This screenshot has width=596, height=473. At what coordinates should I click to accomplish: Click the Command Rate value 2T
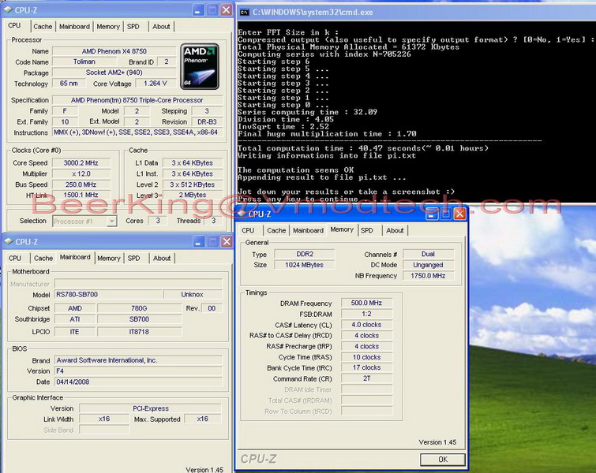point(367,378)
